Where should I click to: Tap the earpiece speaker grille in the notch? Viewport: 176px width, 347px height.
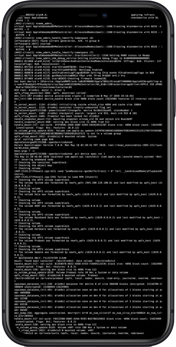tap(88, 16)
